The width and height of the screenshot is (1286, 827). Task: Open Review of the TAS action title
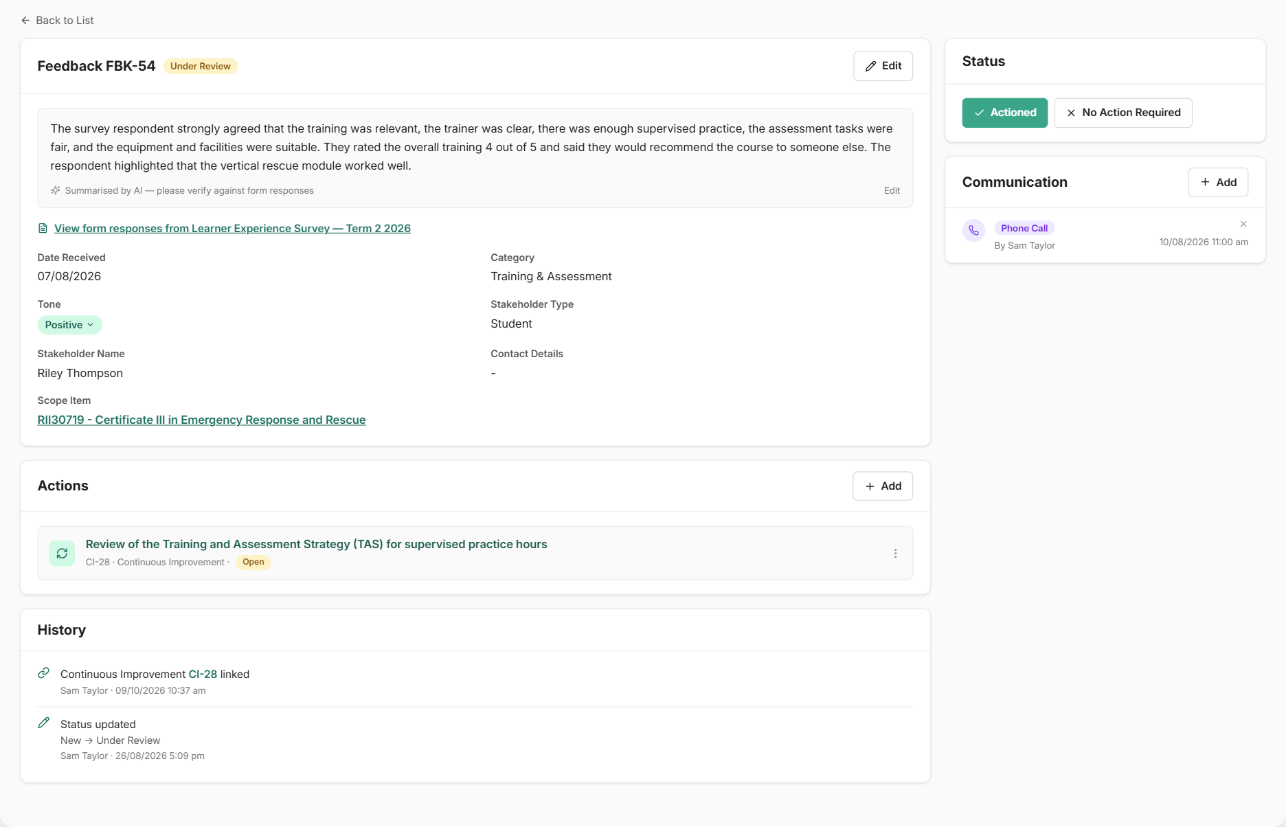coord(316,544)
